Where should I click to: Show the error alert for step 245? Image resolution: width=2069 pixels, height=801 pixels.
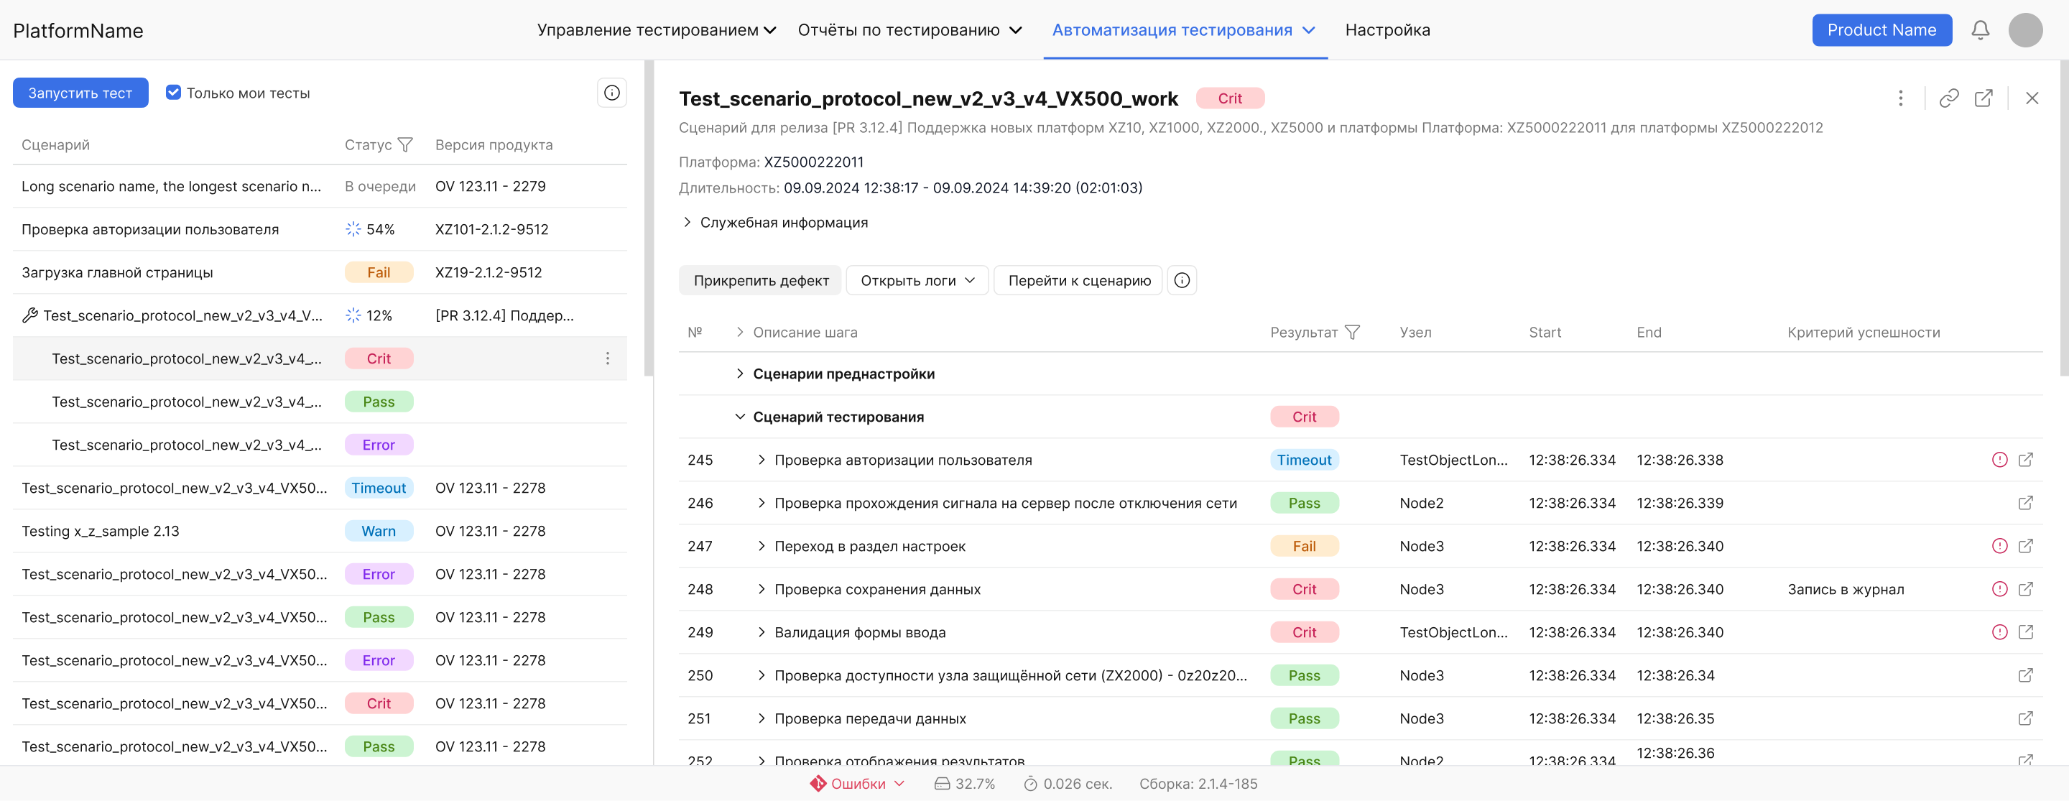click(1999, 460)
